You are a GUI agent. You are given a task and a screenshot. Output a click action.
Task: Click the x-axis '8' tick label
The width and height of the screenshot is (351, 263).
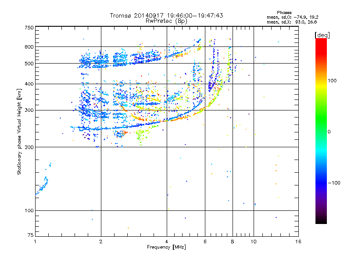point(233,242)
